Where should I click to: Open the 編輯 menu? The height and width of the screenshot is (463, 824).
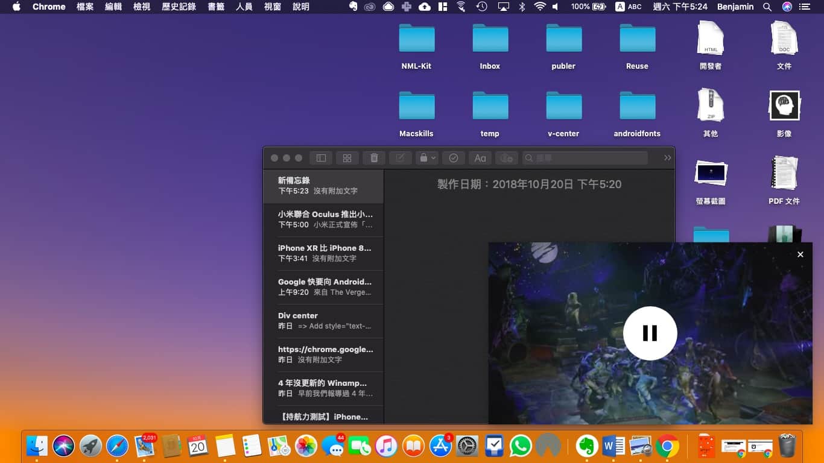click(x=113, y=7)
